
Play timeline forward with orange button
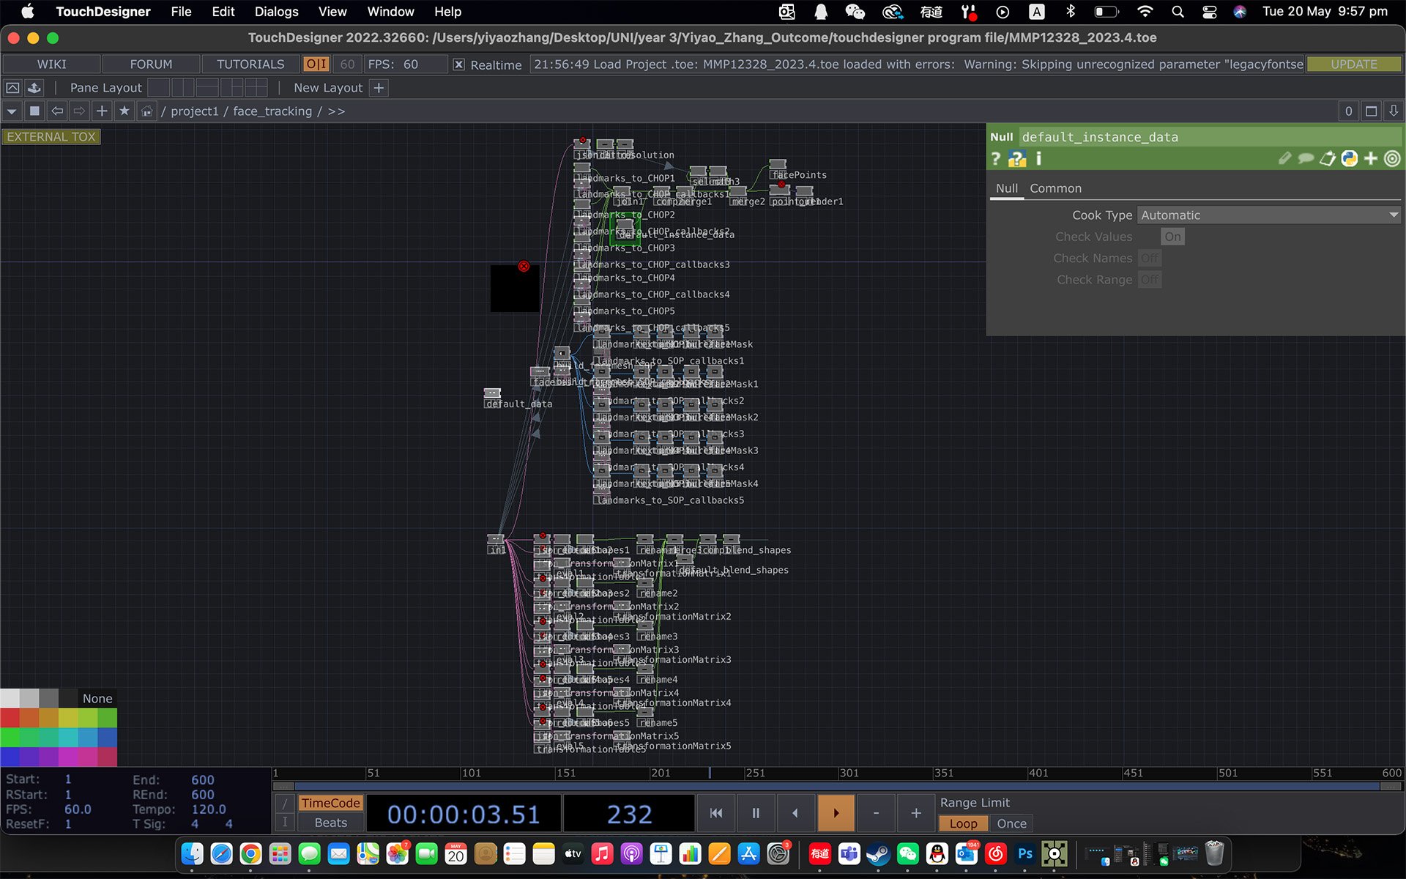(x=836, y=813)
